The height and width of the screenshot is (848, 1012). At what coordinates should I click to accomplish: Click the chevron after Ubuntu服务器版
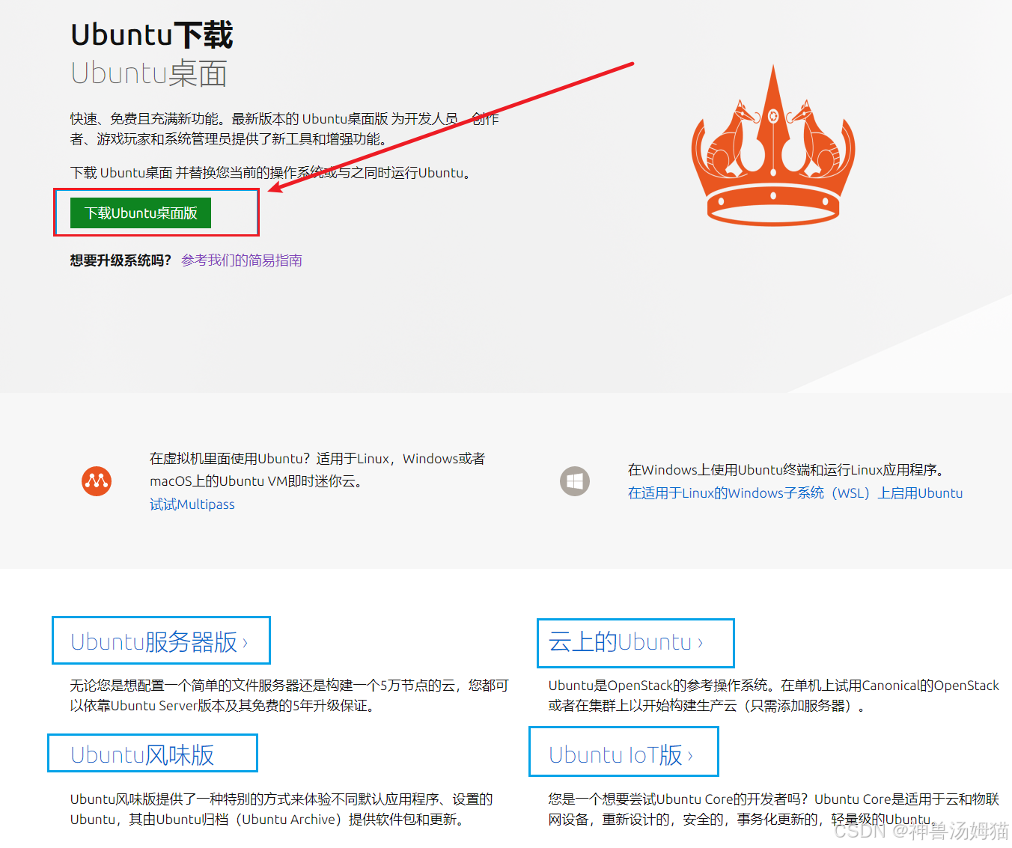pyautogui.click(x=245, y=643)
